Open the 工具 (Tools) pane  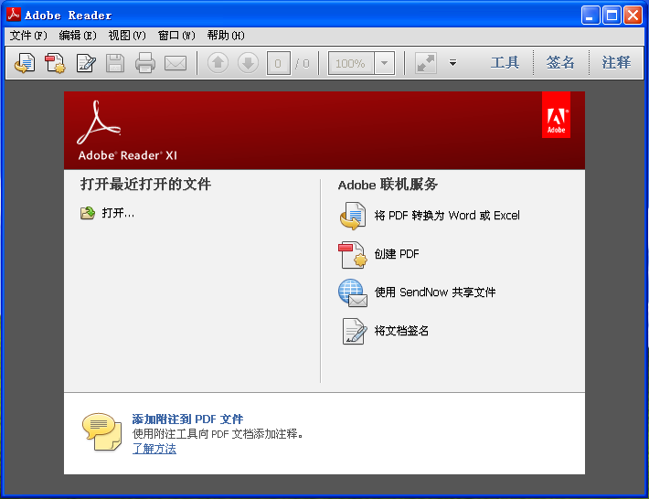505,63
